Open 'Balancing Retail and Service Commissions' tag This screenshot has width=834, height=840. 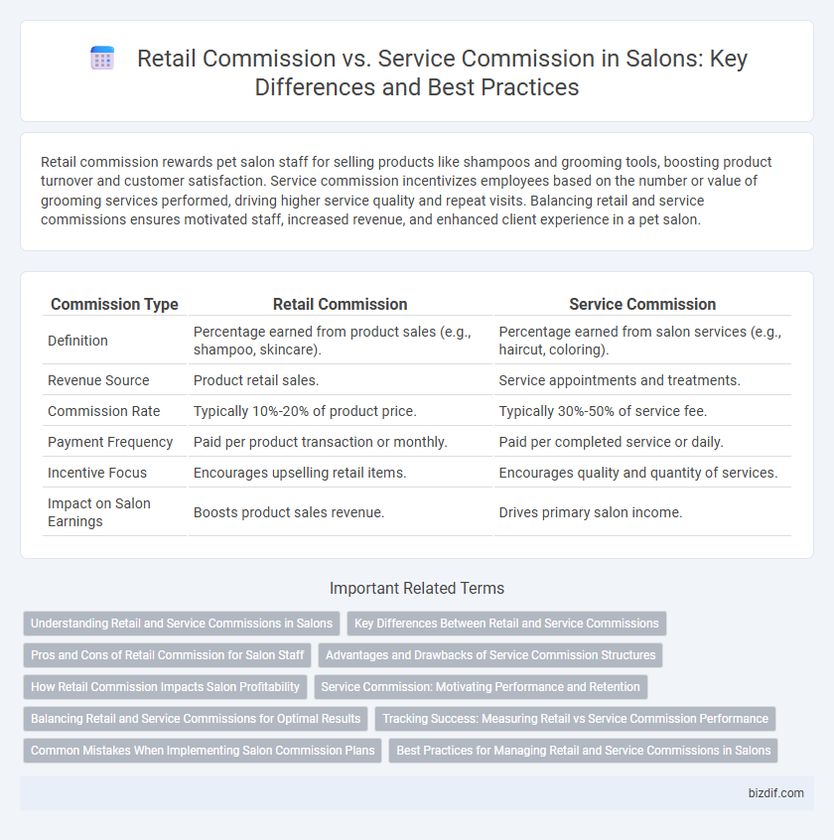(x=196, y=719)
